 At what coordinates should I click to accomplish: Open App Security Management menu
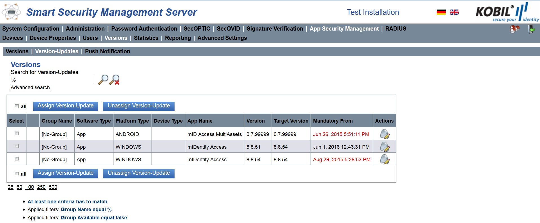[x=344, y=29]
